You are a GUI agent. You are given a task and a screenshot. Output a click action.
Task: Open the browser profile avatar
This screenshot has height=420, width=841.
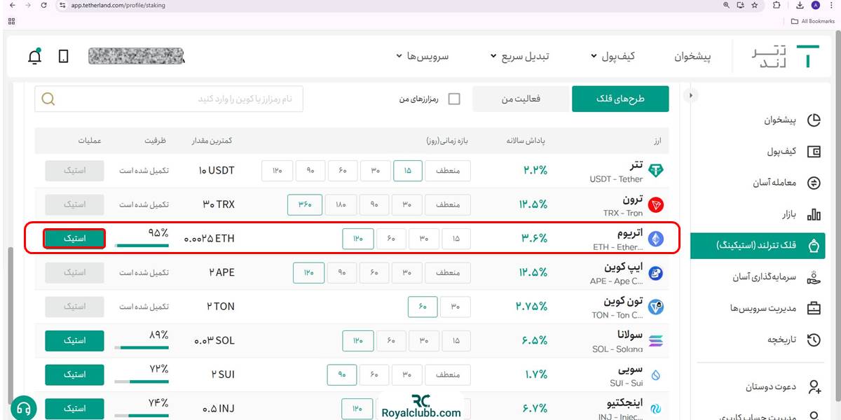815,5
